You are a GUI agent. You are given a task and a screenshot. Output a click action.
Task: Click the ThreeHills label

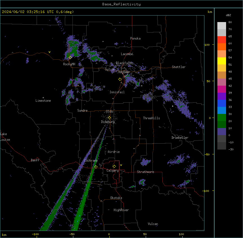tap(151, 118)
